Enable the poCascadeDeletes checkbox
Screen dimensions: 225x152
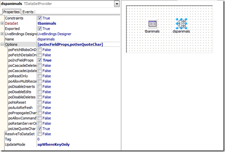coord(40,66)
